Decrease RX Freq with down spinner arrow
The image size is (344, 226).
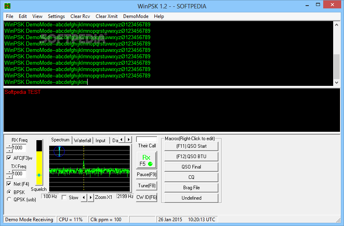click(9, 151)
